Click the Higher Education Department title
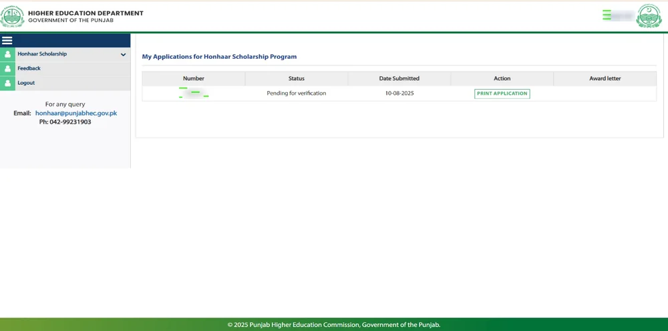668x331 pixels. (86, 13)
